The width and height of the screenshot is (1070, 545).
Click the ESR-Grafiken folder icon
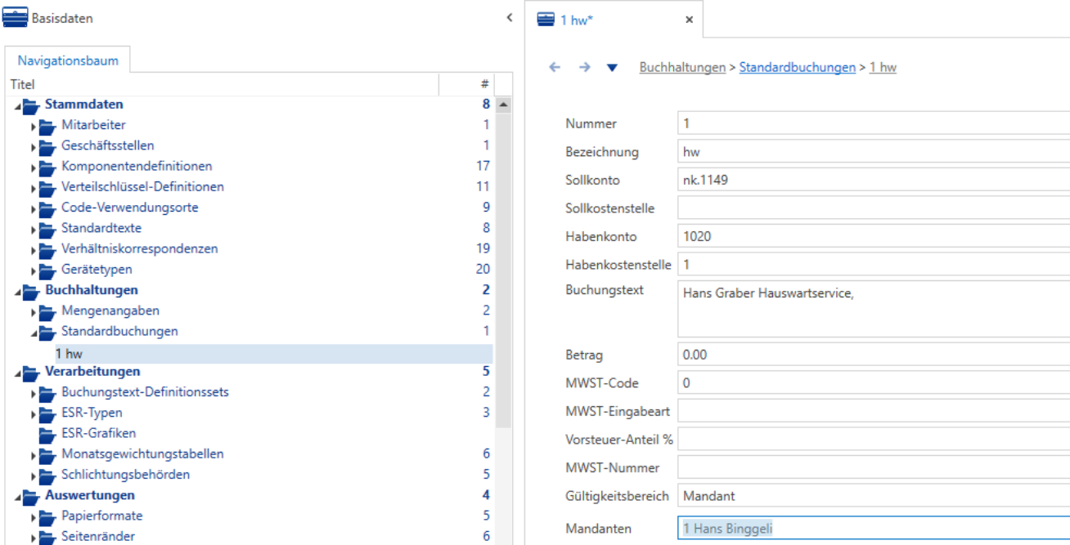pos(47,434)
